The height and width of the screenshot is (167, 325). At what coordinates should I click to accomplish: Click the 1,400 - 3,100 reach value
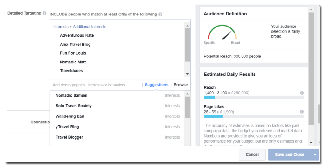216,93
